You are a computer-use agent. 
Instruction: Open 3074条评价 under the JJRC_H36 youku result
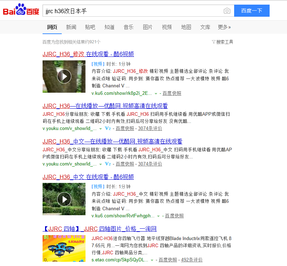tap(150, 129)
